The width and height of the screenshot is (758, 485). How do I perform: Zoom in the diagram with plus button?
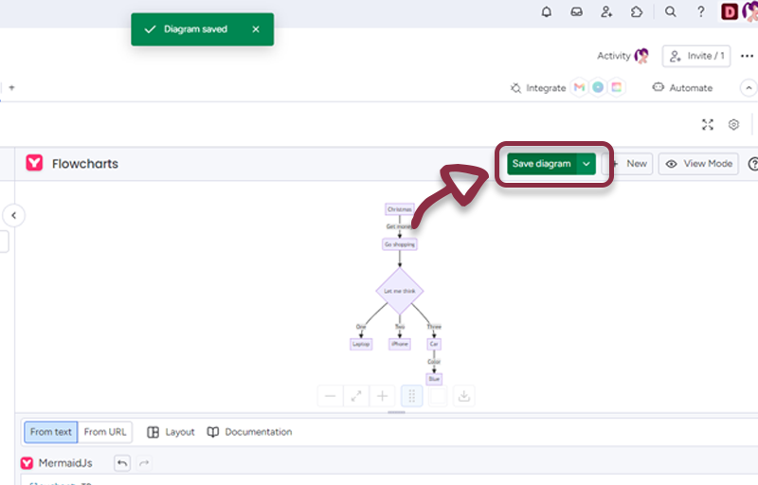pyautogui.click(x=383, y=397)
